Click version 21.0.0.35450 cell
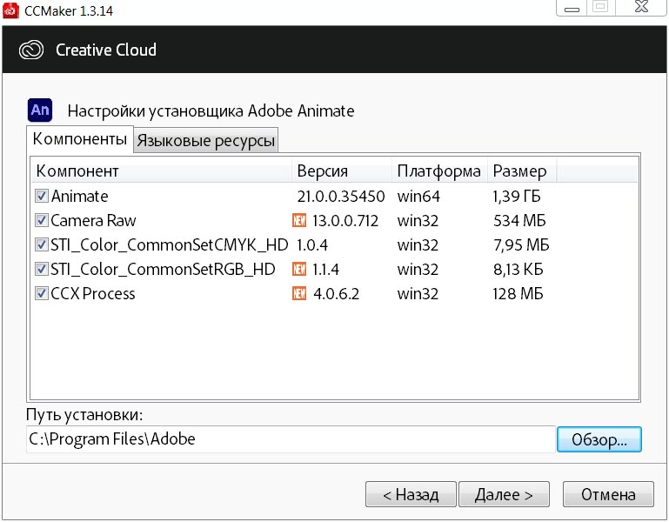This screenshot has width=669, height=522. point(341,197)
